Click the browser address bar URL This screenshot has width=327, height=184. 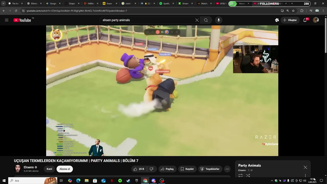[77, 11]
